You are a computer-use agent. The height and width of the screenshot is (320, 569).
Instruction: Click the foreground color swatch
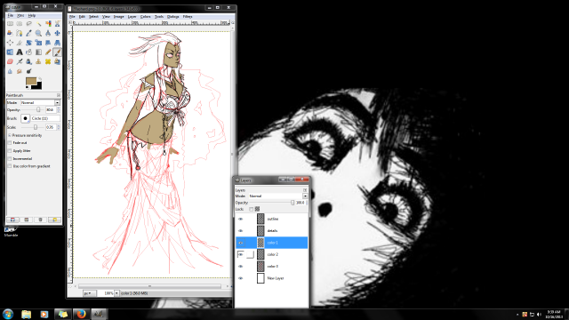click(x=31, y=81)
